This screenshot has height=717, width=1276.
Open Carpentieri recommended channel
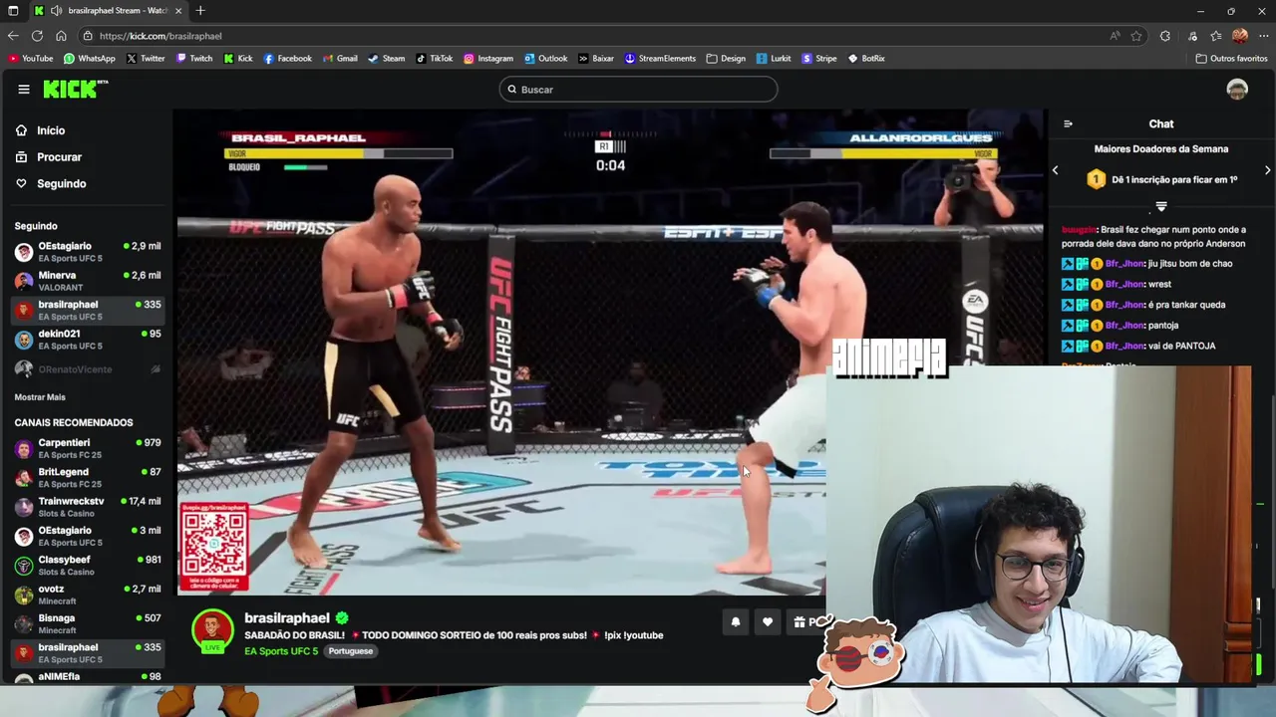[x=88, y=448]
